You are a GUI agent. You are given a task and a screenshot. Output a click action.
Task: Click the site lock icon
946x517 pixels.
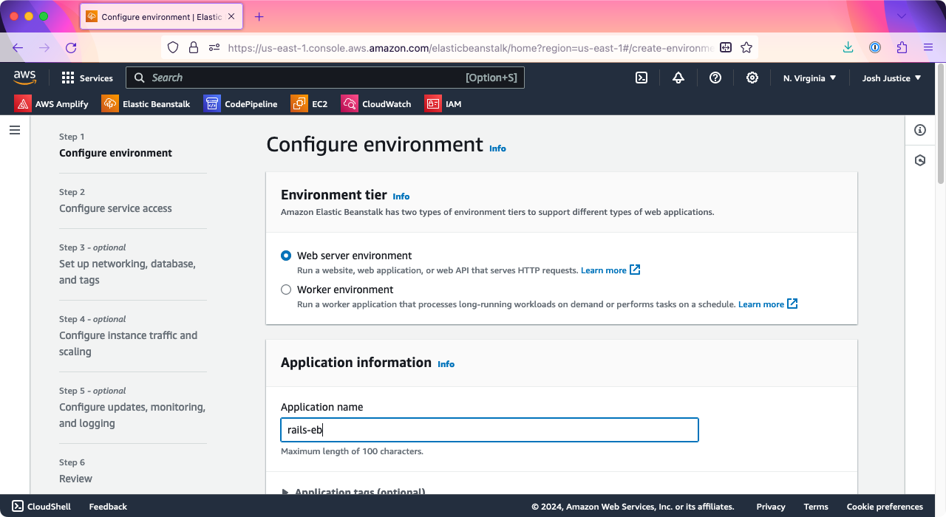194,48
